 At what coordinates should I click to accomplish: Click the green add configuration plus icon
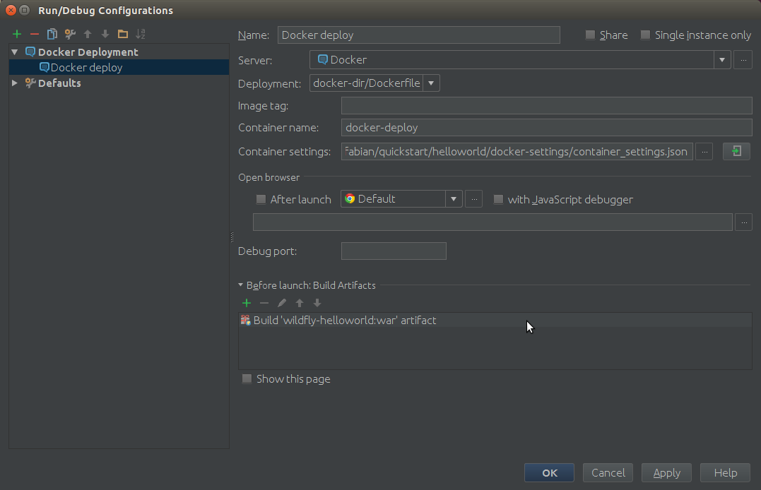[x=17, y=34]
